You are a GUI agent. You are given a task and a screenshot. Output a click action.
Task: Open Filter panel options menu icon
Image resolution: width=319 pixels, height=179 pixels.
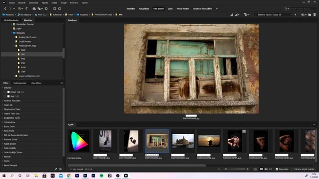point(62,83)
